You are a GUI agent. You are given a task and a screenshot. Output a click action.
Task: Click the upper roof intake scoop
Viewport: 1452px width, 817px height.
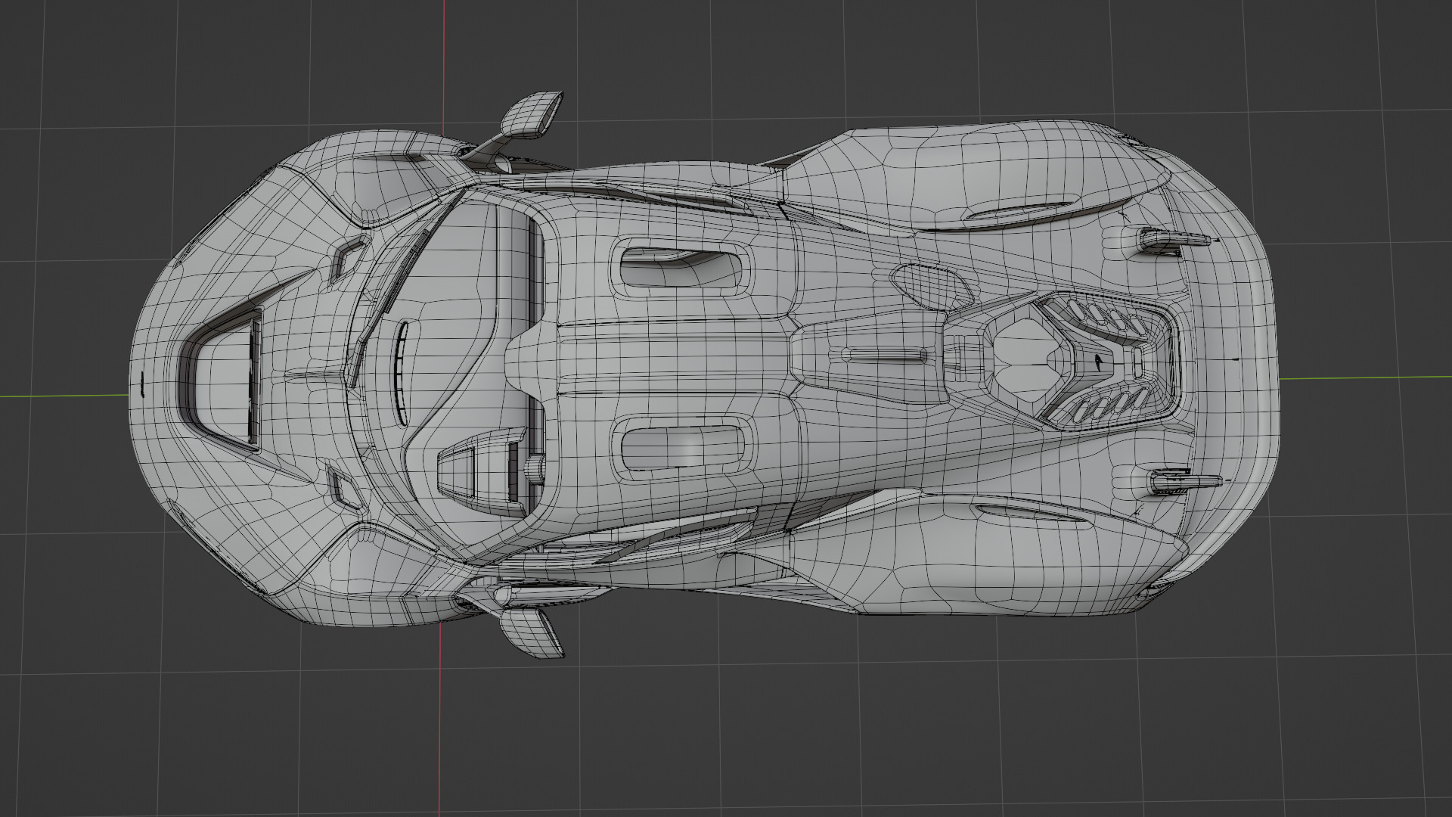pos(681,269)
